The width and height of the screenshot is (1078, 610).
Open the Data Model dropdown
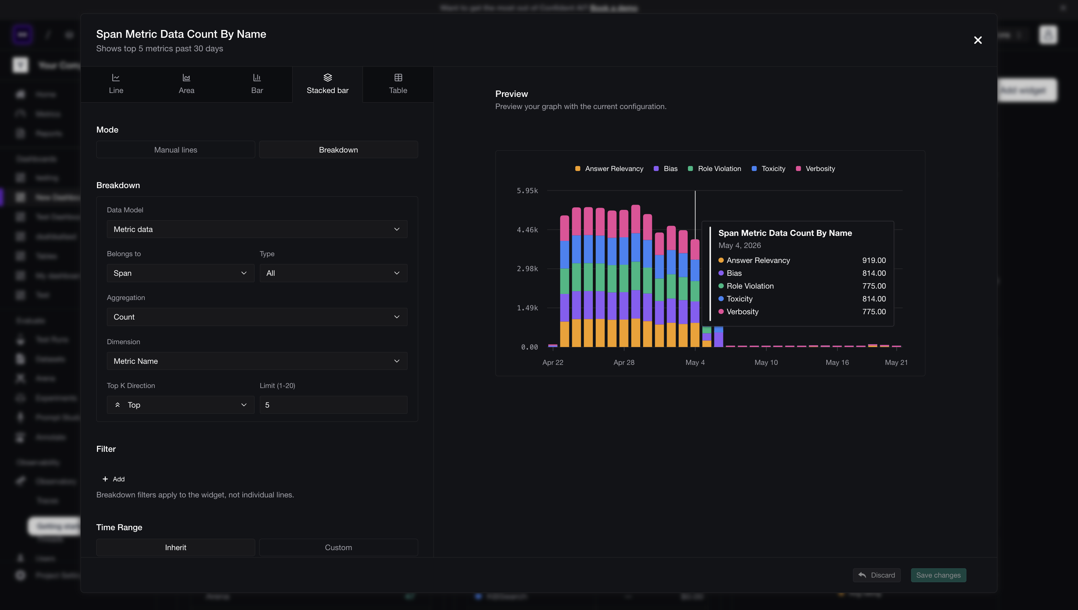257,229
